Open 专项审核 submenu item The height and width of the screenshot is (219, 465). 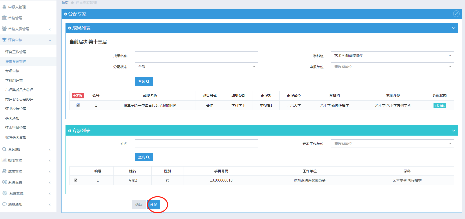click(x=12, y=71)
